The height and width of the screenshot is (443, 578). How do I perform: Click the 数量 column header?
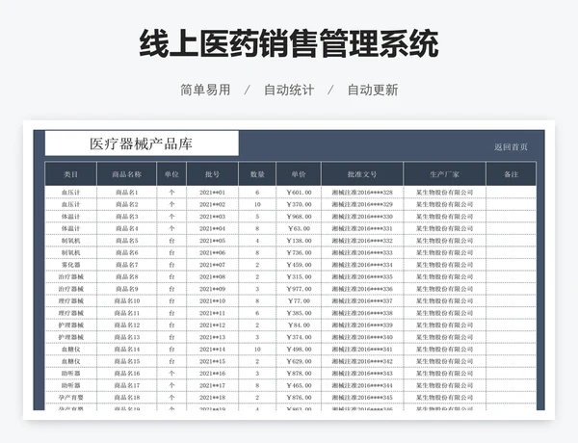[x=257, y=174]
